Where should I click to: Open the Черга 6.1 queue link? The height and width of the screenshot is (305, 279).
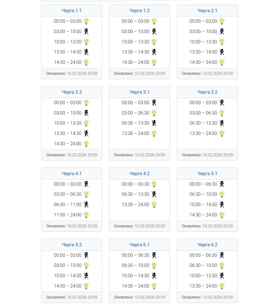click(x=140, y=245)
